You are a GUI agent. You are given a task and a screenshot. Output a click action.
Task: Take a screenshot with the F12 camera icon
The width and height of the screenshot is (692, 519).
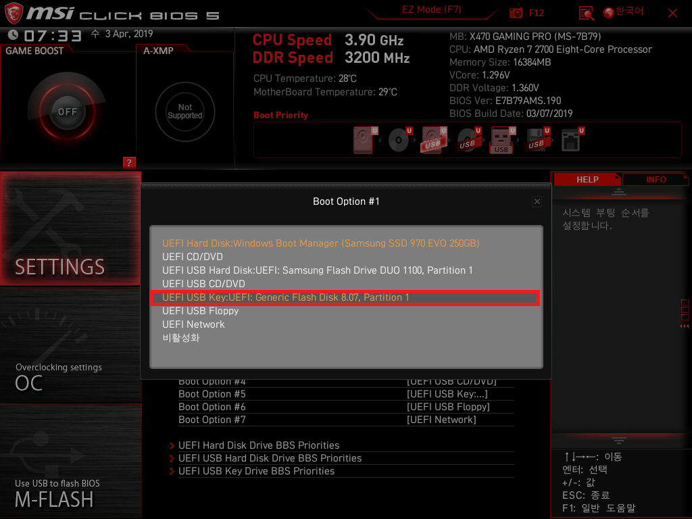coord(516,13)
